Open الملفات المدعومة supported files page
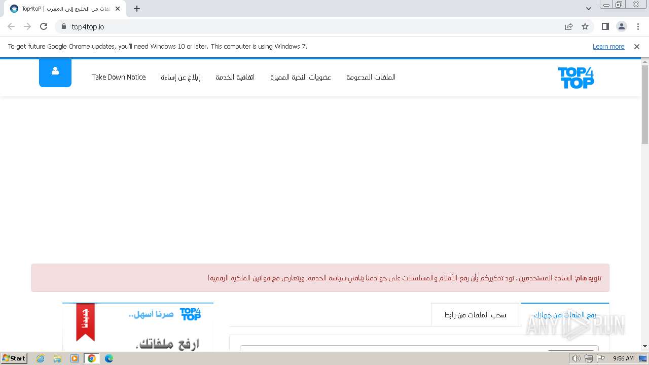 click(x=371, y=77)
